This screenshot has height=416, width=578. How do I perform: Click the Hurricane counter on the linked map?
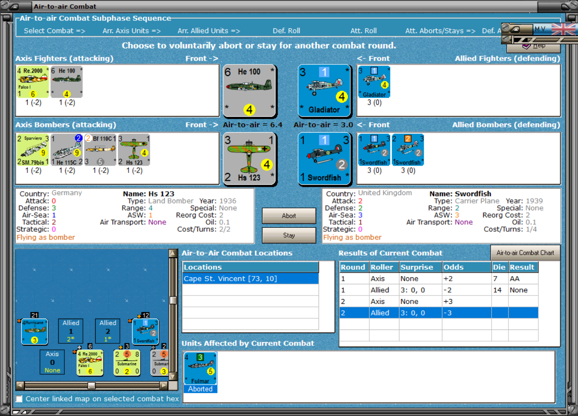(x=34, y=332)
